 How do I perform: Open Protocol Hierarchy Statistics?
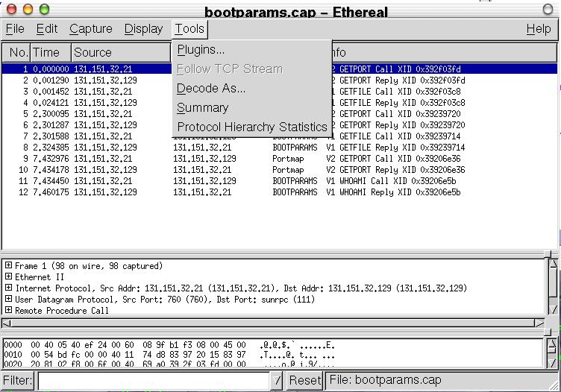(x=252, y=127)
